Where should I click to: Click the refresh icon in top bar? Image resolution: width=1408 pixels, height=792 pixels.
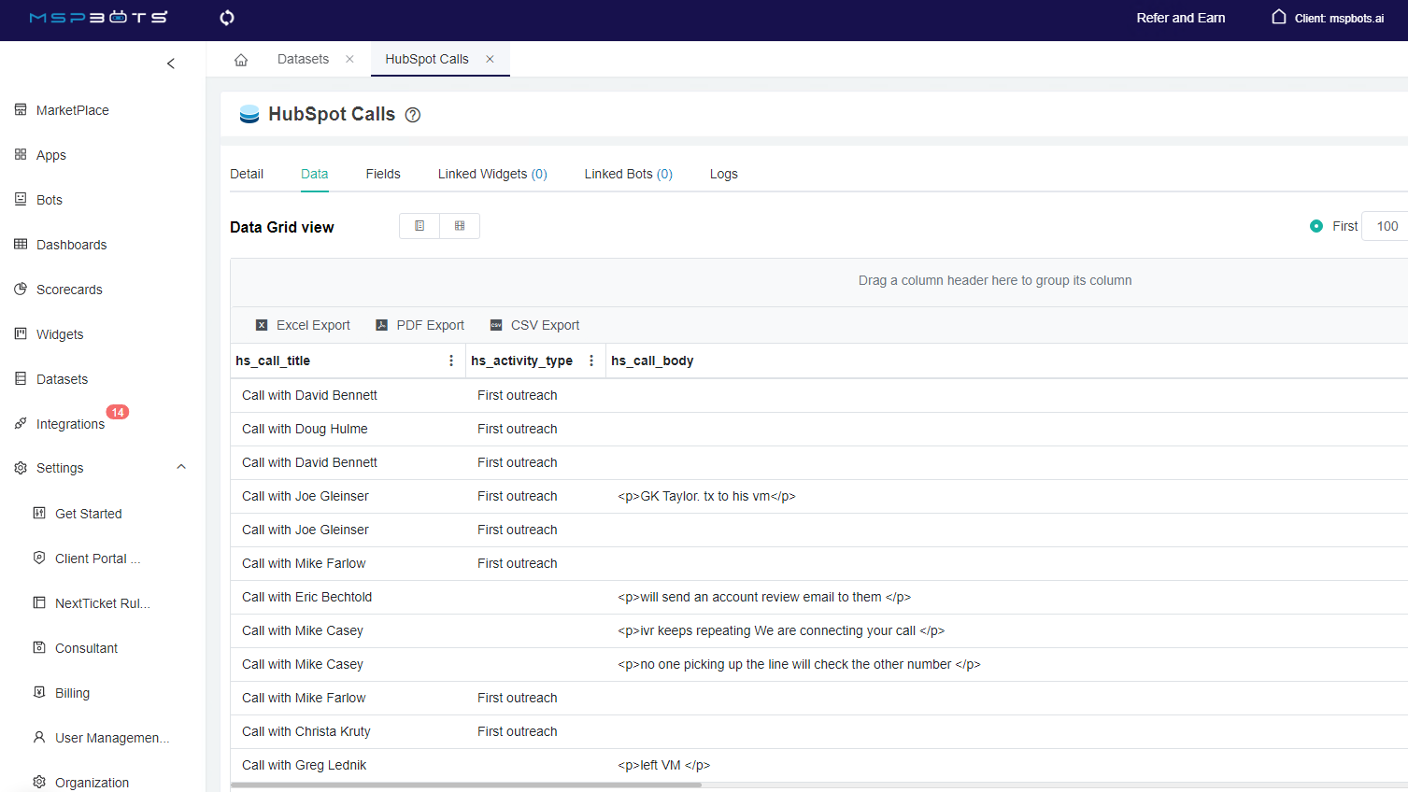[x=227, y=18]
